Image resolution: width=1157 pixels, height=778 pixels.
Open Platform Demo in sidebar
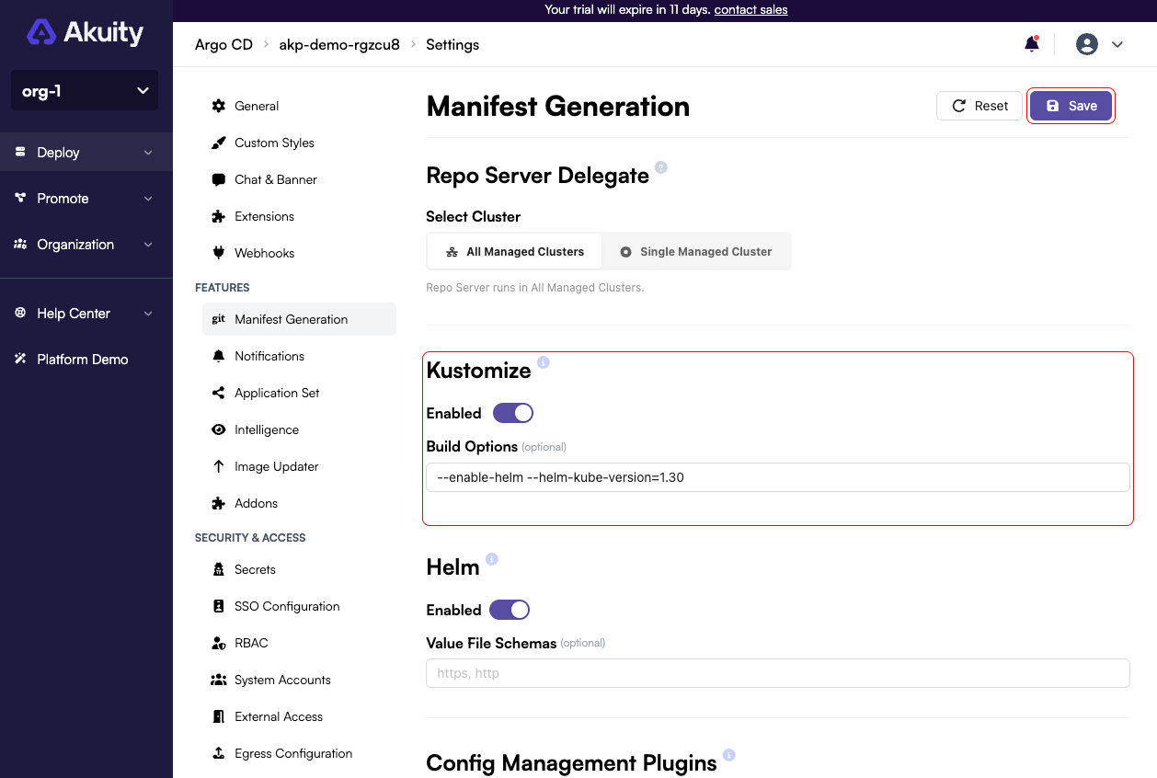(86, 360)
